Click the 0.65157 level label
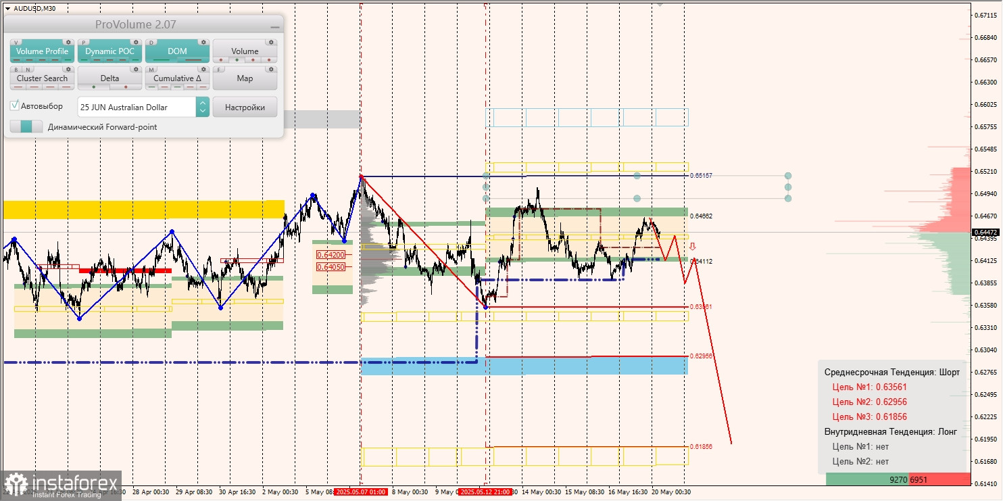The width and height of the screenshot is (1003, 501). point(702,176)
